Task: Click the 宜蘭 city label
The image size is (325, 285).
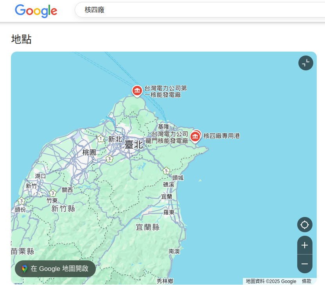Action: (167, 197)
